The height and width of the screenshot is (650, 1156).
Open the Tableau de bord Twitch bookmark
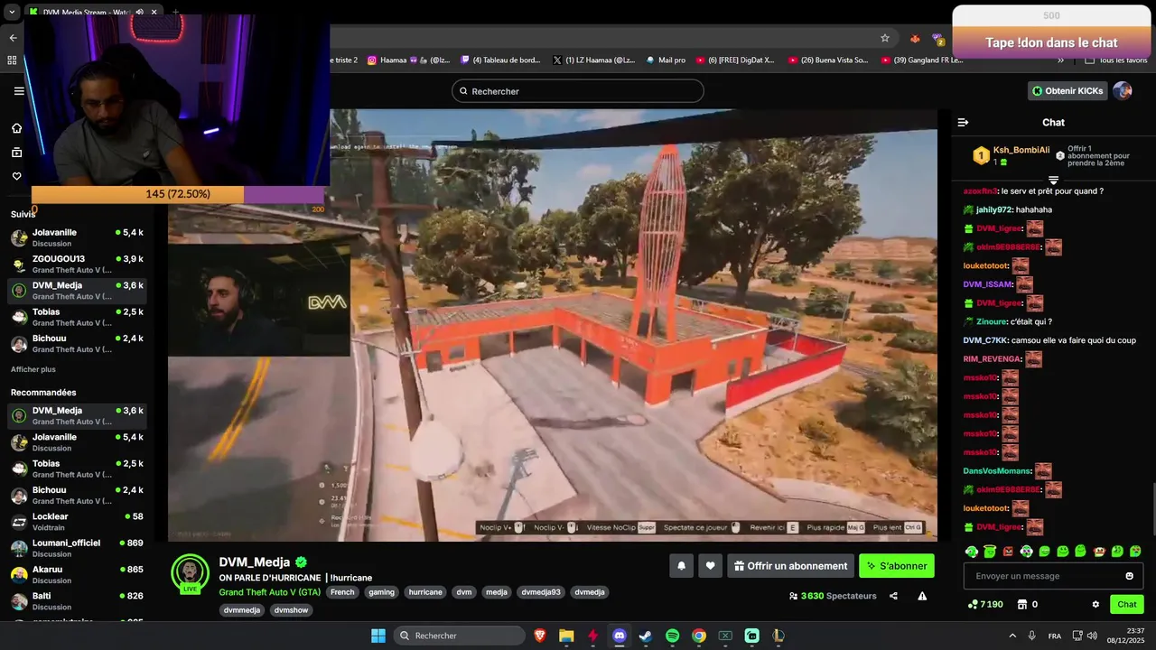click(500, 60)
